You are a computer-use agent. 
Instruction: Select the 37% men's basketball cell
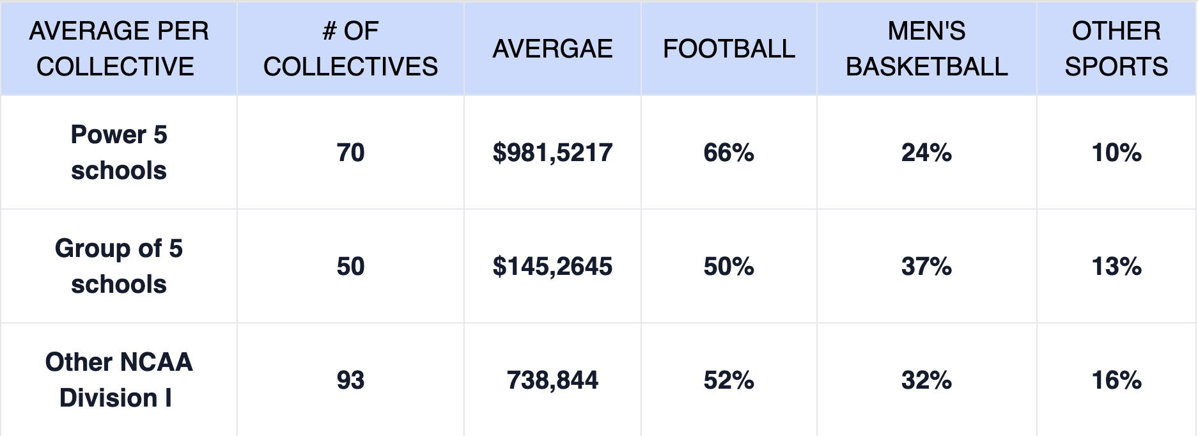926,266
